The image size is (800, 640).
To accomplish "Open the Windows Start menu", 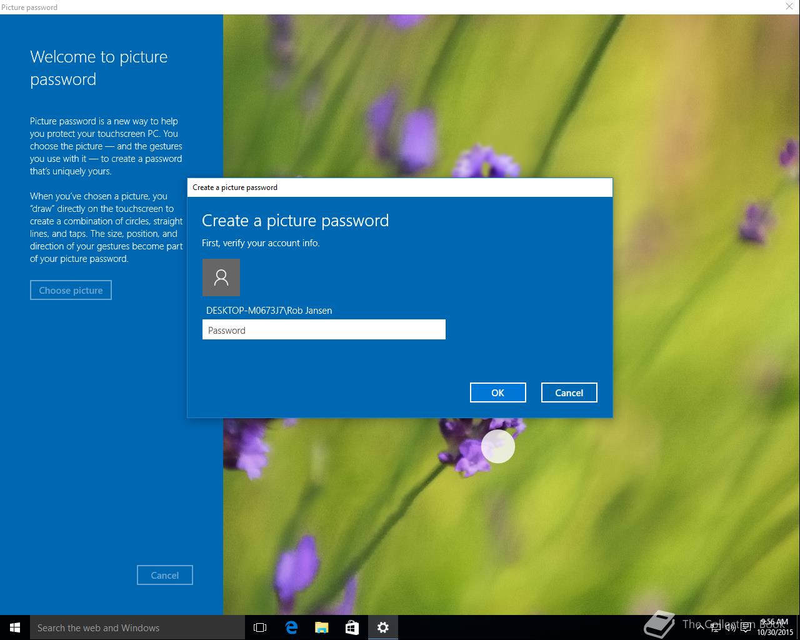I will click(x=15, y=627).
